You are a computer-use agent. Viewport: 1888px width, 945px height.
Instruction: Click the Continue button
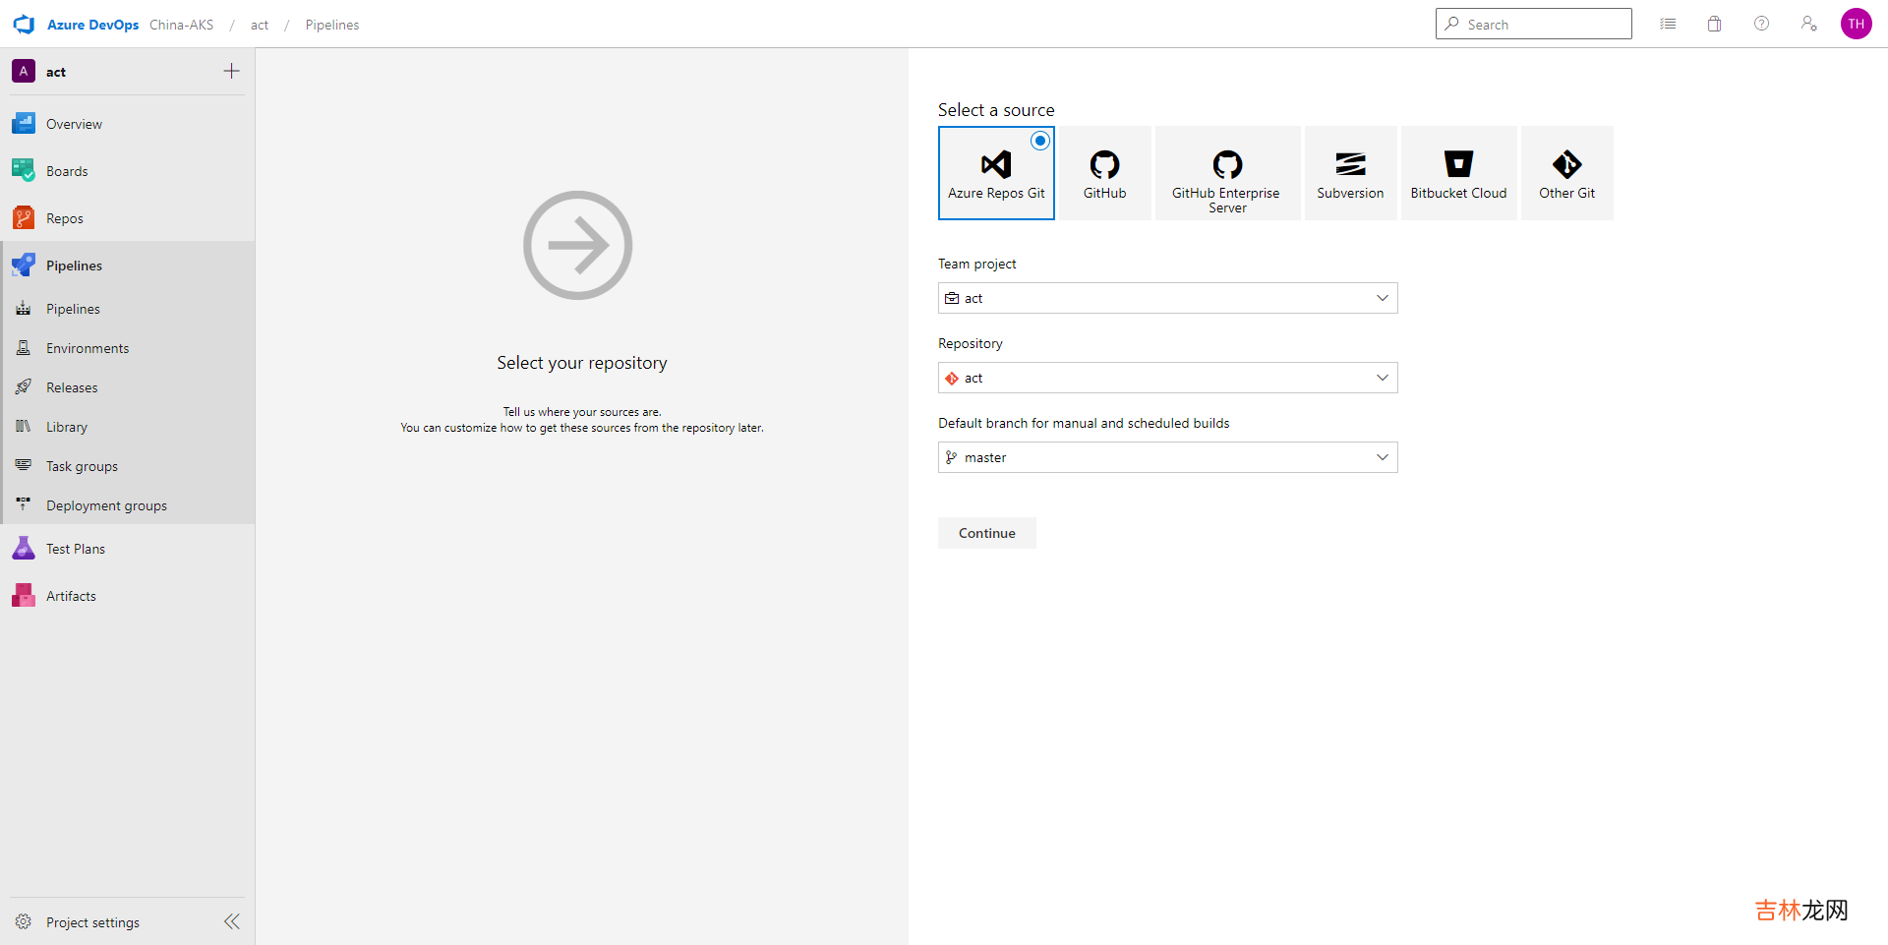tap(987, 533)
